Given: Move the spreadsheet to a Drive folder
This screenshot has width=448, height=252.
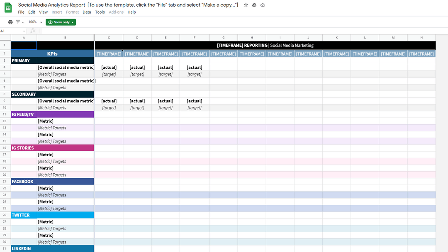Looking at the screenshot, I should (254, 5).
